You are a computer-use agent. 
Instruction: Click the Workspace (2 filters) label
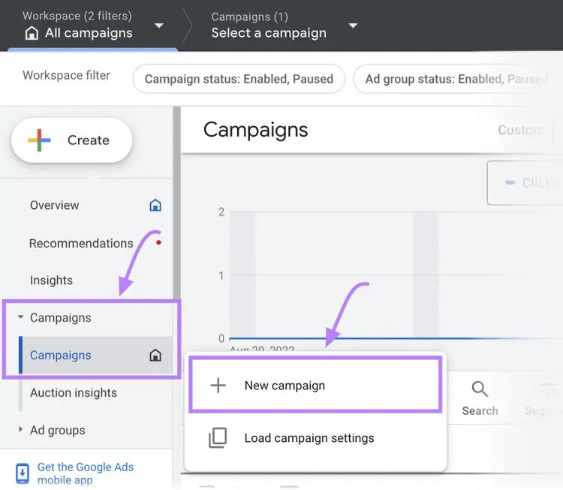(77, 16)
